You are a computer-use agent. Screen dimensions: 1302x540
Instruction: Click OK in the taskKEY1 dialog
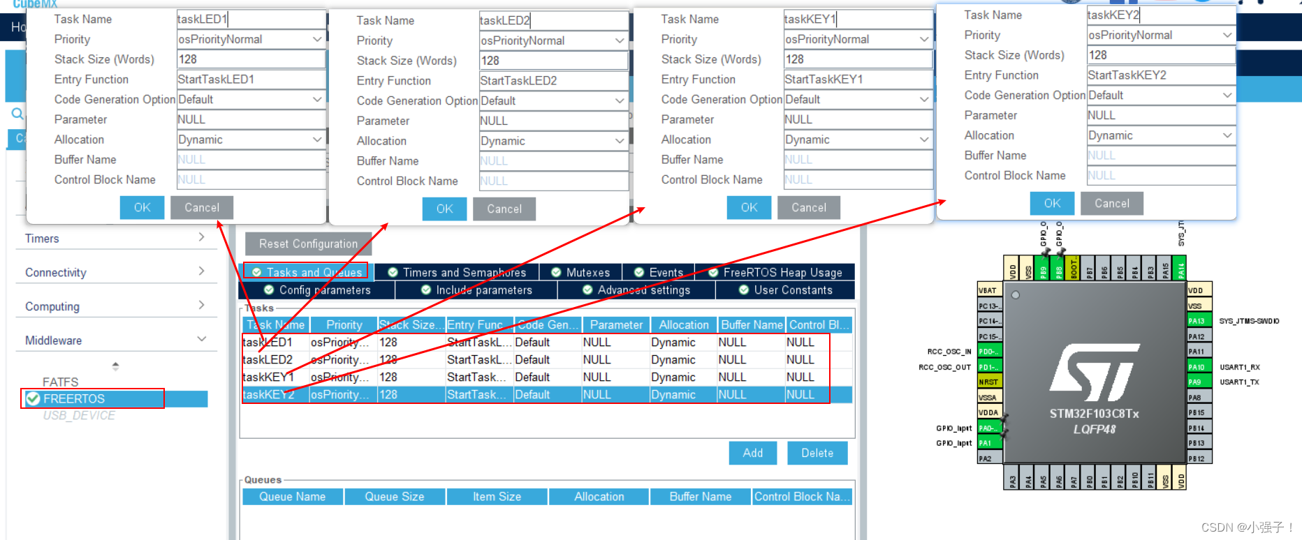point(749,208)
